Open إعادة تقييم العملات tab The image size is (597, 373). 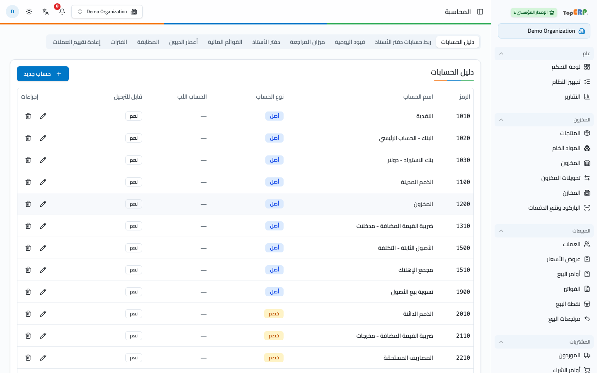click(77, 42)
